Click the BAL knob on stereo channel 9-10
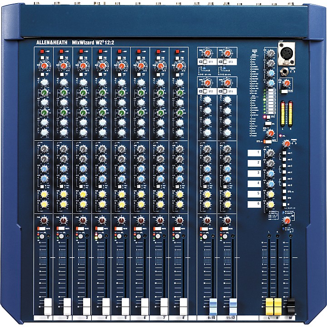 coord(207,220)
